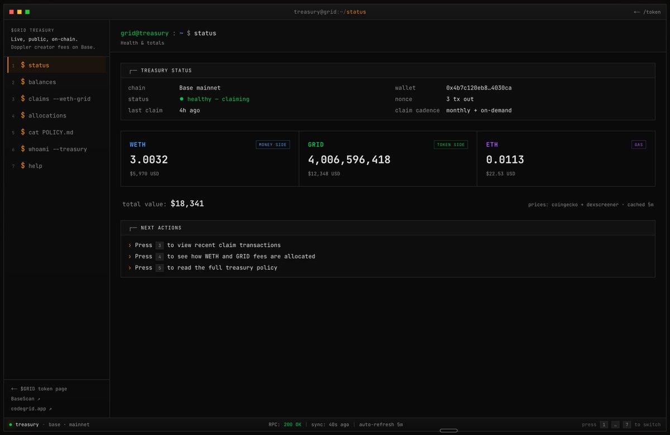Open claims --weth-grid in sidebar

tap(57, 99)
